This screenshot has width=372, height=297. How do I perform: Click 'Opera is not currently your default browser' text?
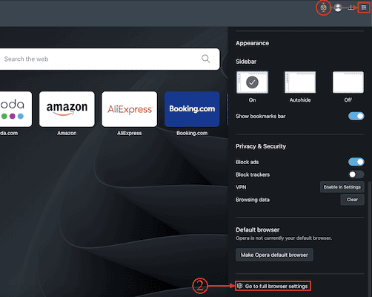(x=284, y=238)
